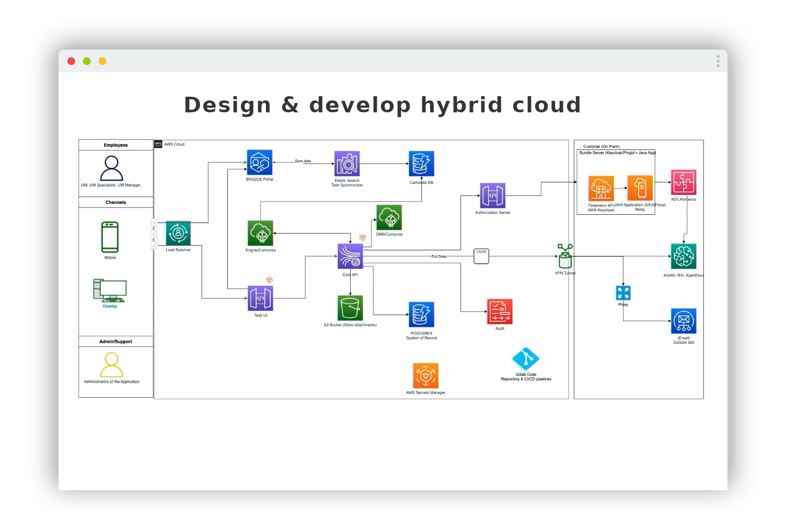Select the Desktop computer channel icon
786x532 pixels.
point(110,291)
